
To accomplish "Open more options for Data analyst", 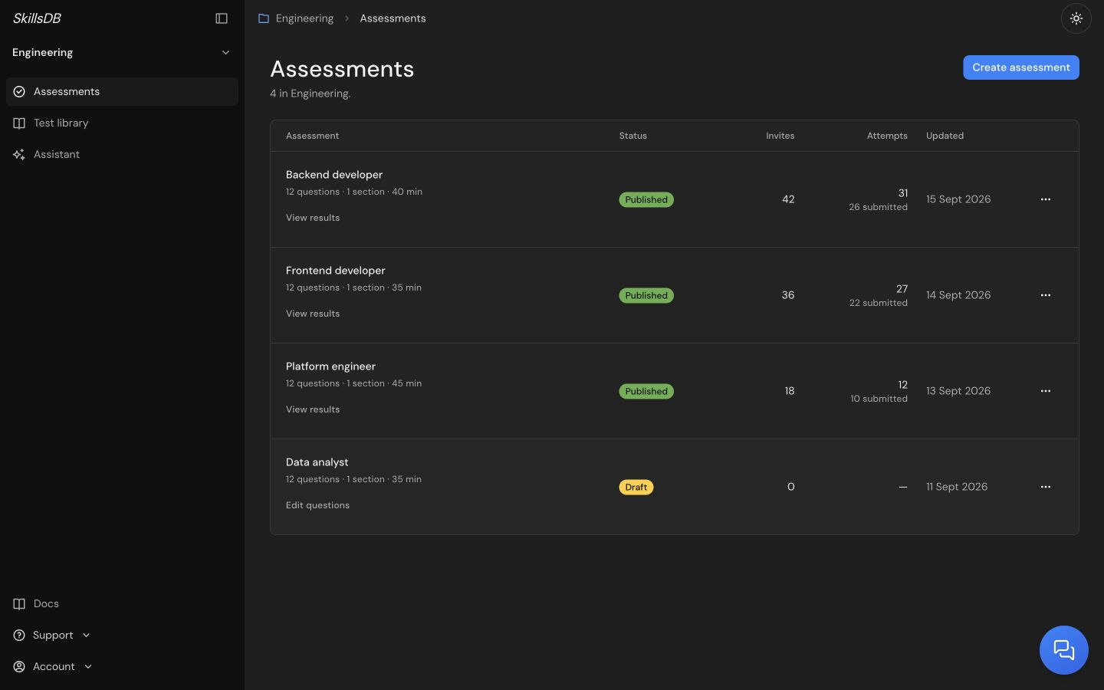I will pos(1046,487).
